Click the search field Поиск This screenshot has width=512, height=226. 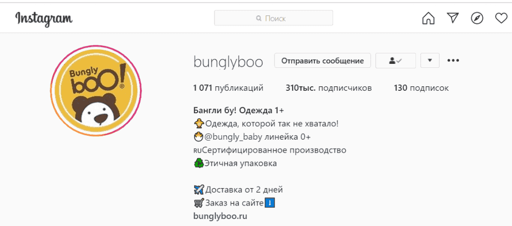pos(273,18)
